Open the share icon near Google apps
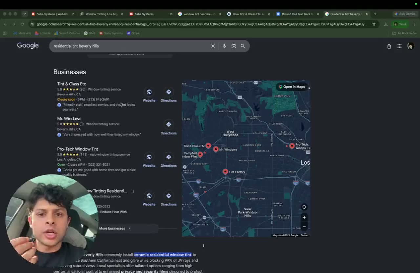This screenshot has width=420, height=273. [x=389, y=46]
